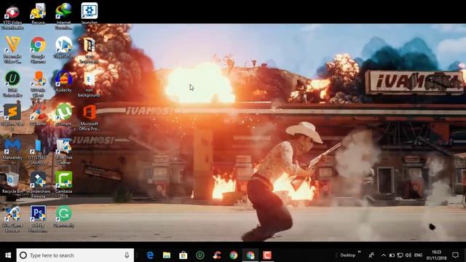Select the Wise Game Booster rocket shortcut
Viewport: 466px width, 262px height.
(12, 219)
